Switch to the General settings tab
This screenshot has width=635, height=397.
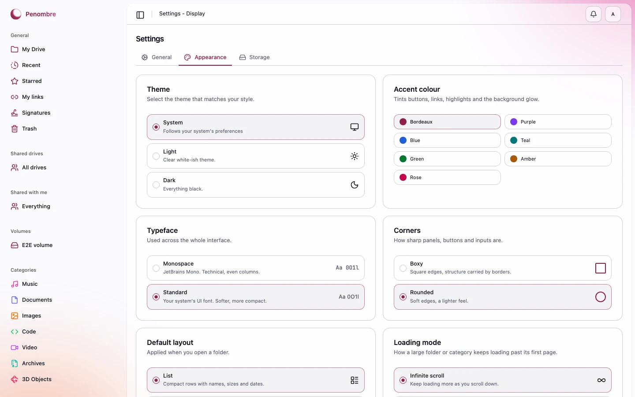pyautogui.click(x=157, y=57)
